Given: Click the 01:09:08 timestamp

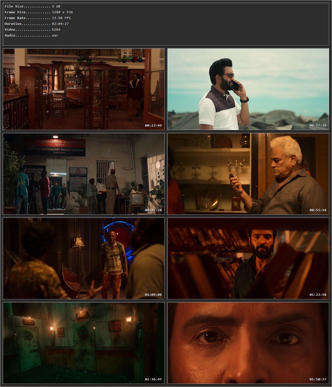Looking at the screenshot, I should [x=153, y=295].
